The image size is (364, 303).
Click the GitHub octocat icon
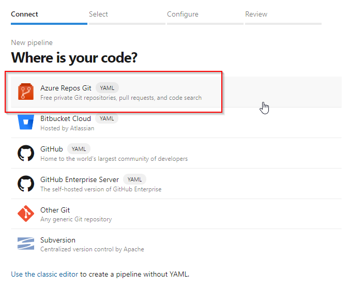pyautogui.click(x=26, y=153)
